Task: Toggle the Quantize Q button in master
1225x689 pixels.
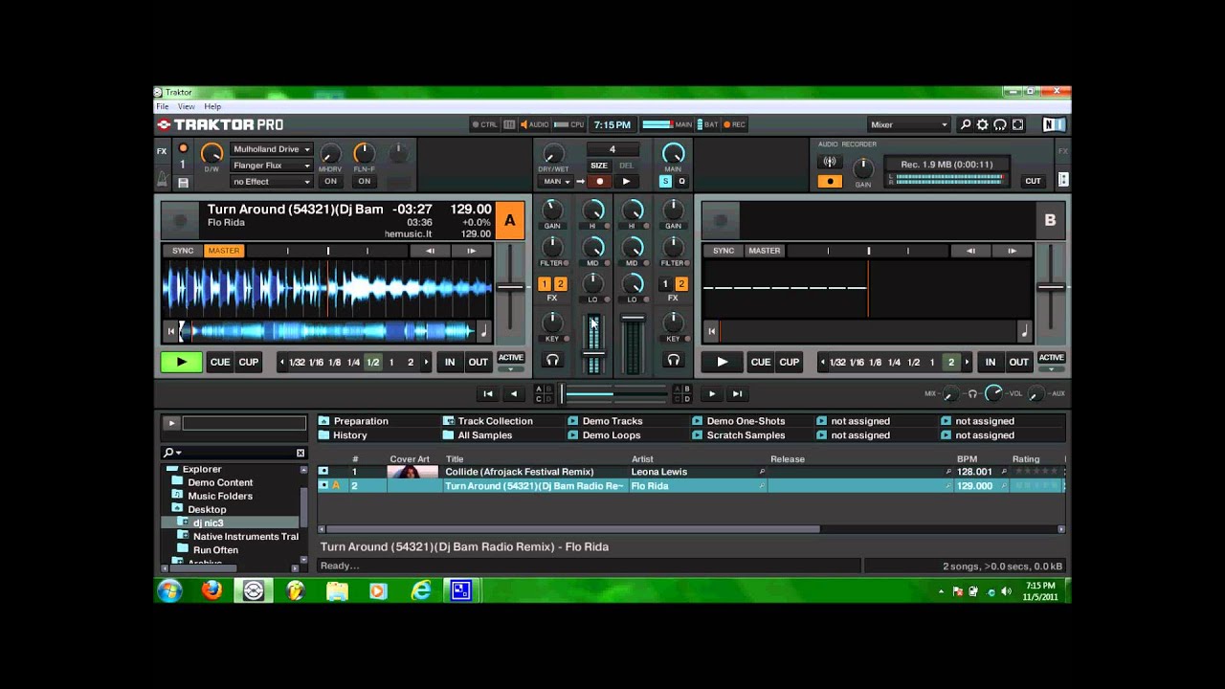Action: tap(681, 181)
